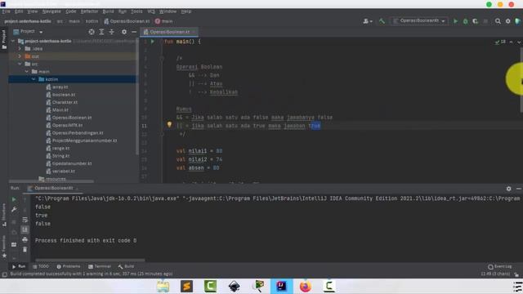Screen dimensions: 523x294
Task: Open run configuration wrench in Run panel
Action: point(14,210)
